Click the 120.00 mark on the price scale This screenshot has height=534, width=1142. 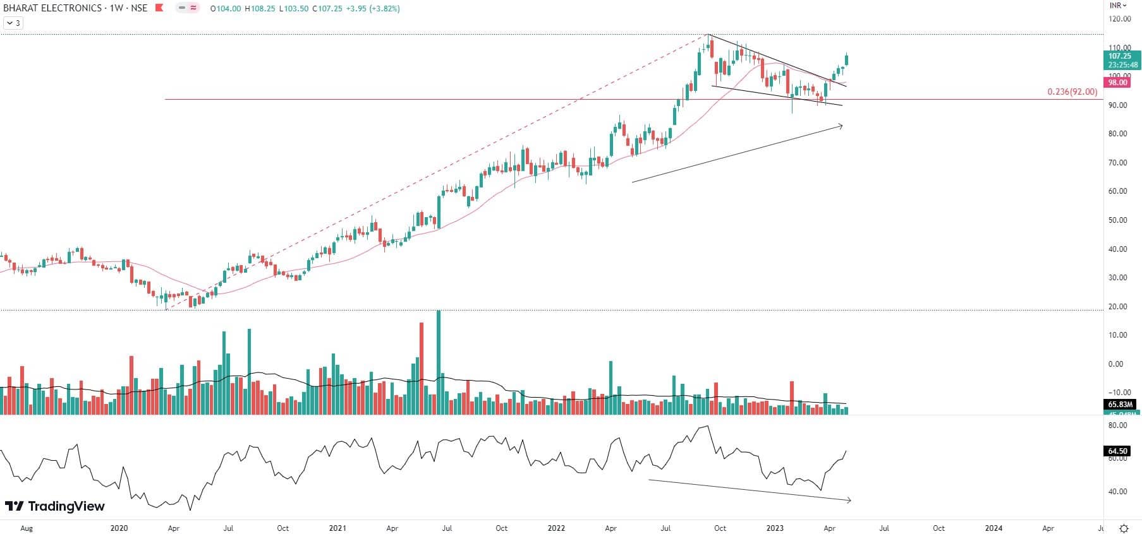pyautogui.click(x=1120, y=19)
